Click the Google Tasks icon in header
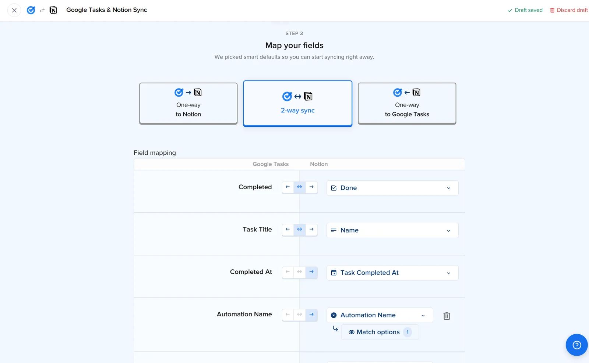 pos(31,10)
